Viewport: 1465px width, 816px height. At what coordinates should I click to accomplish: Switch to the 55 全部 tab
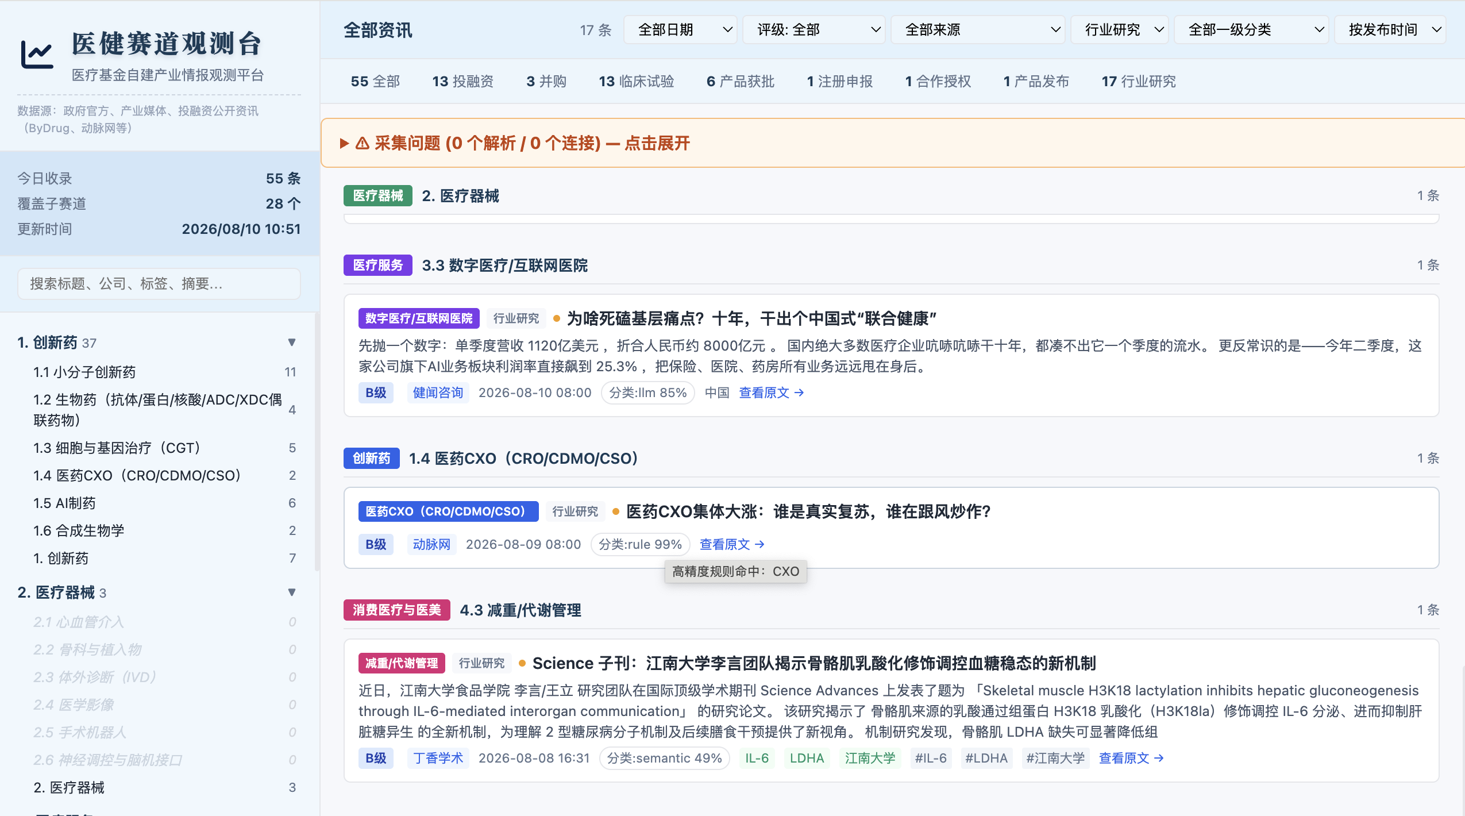(375, 82)
